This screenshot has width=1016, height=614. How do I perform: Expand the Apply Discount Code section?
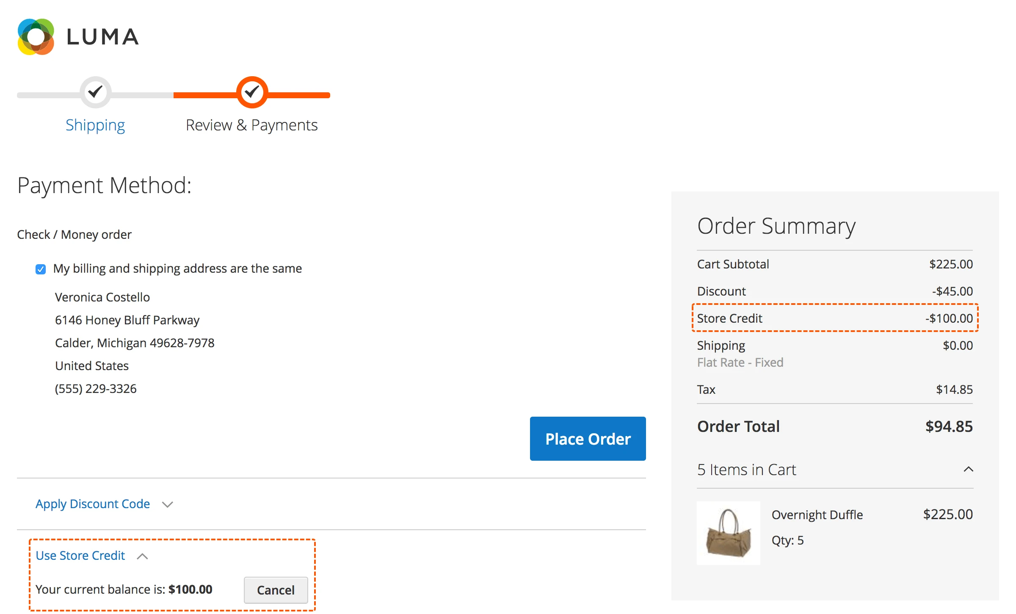pyautogui.click(x=92, y=504)
